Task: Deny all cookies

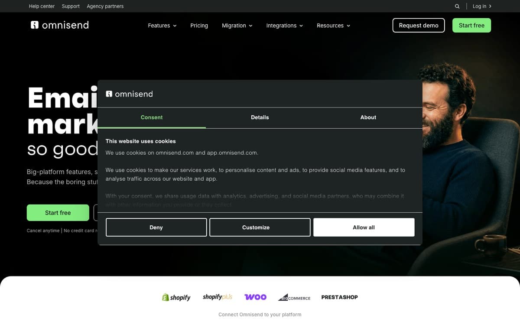Action: (156, 227)
